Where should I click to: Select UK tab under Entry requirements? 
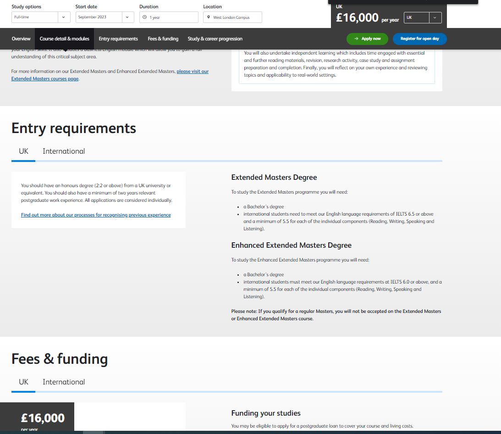click(23, 151)
